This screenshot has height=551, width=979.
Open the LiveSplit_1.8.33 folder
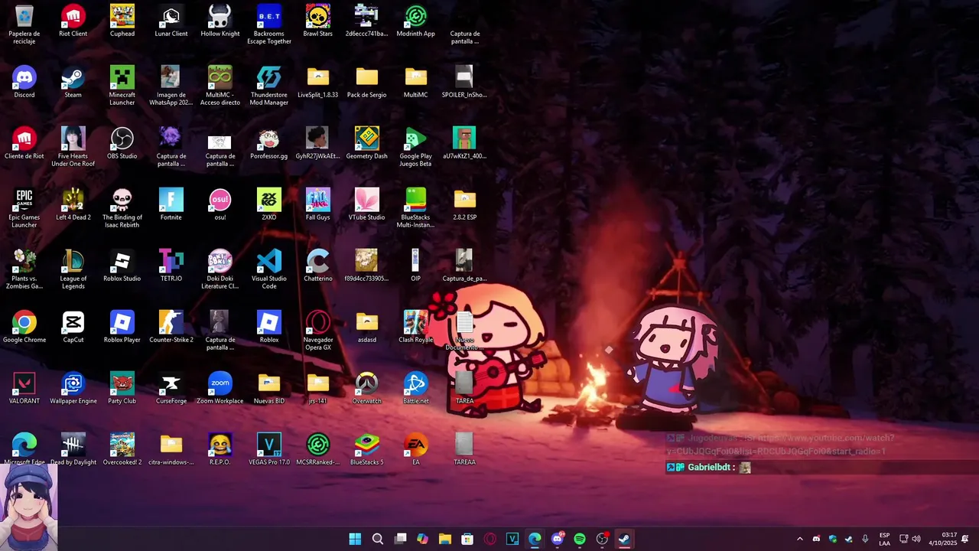(x=318, y=82)
